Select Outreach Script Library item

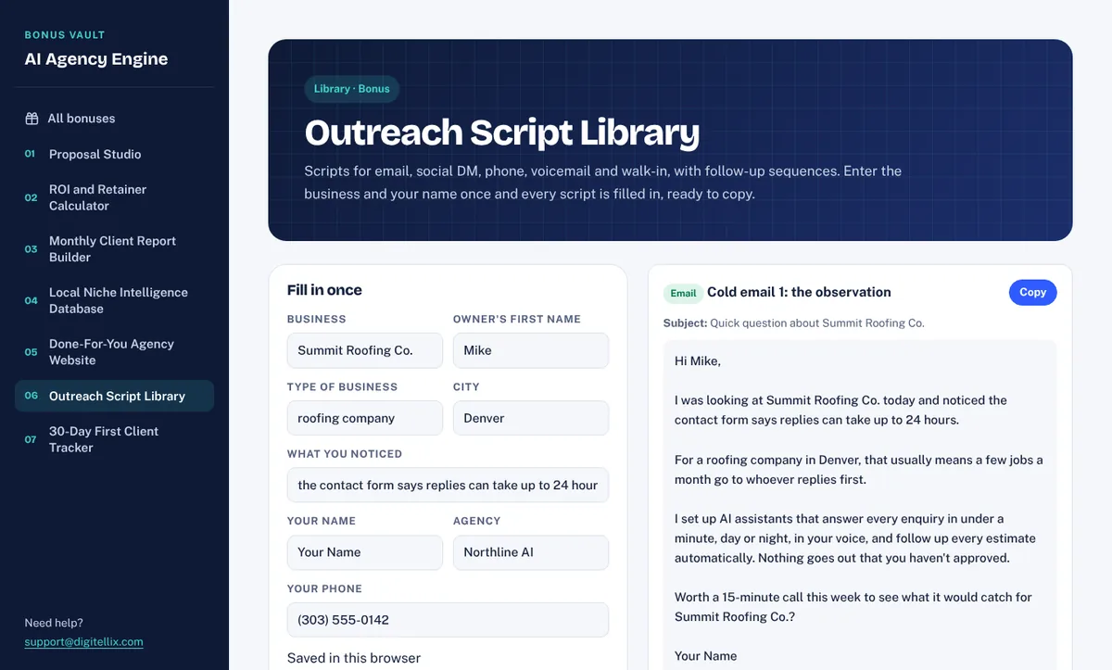[114, 396]
